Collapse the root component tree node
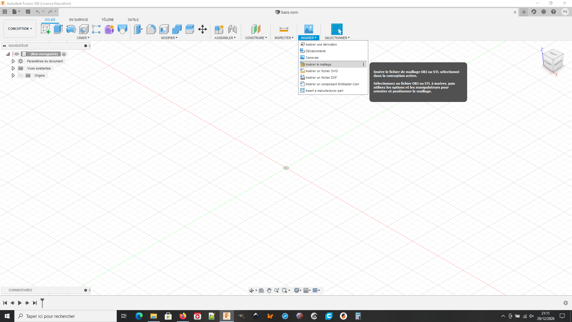572x322 pixels. [x=8, y=54]
